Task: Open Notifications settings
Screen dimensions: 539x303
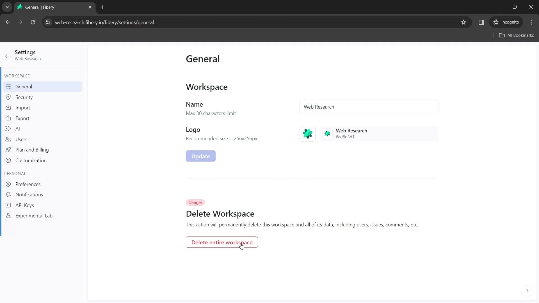Action: click(x=43, y=194)
